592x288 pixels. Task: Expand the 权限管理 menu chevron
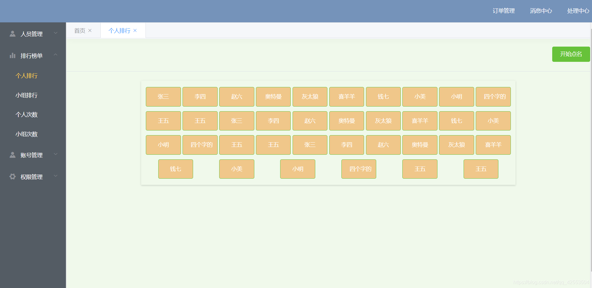[56, 176]
